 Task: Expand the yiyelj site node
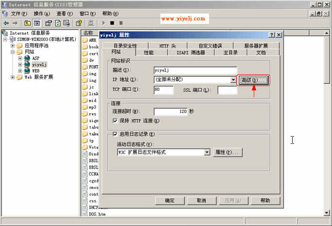point(20,65)
